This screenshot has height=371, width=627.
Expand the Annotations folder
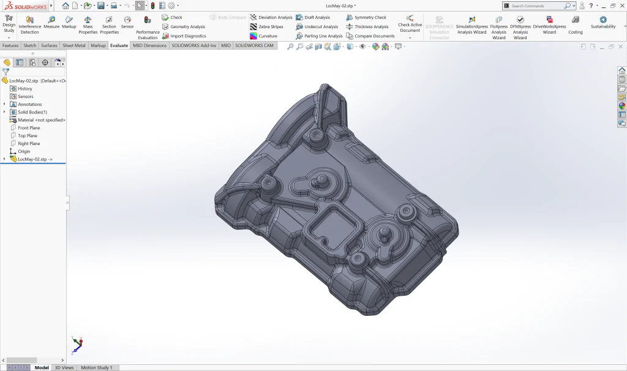[x=4, y=104]
